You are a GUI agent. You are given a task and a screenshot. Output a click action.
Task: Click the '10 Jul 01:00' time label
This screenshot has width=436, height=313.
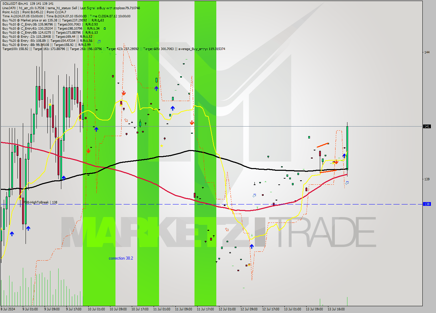(x=96, y=309)
